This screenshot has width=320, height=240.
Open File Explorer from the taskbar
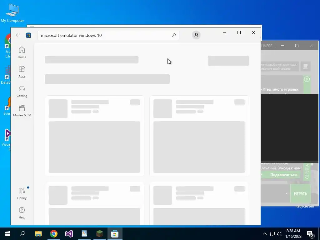[38, 234]
